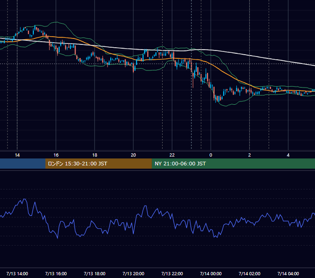Click the 7/13 22:00 date label

(172, 273)
